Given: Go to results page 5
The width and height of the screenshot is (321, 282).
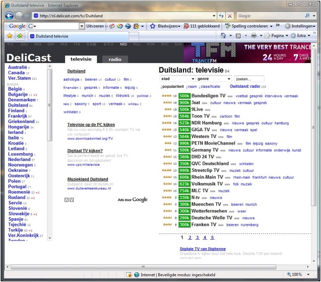Looking at the screenshot, I should 212,238.
